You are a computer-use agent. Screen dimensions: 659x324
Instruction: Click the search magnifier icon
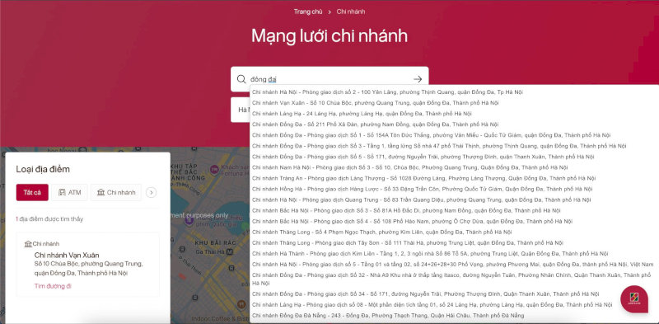pyautogui.click(x=241, y=79)
